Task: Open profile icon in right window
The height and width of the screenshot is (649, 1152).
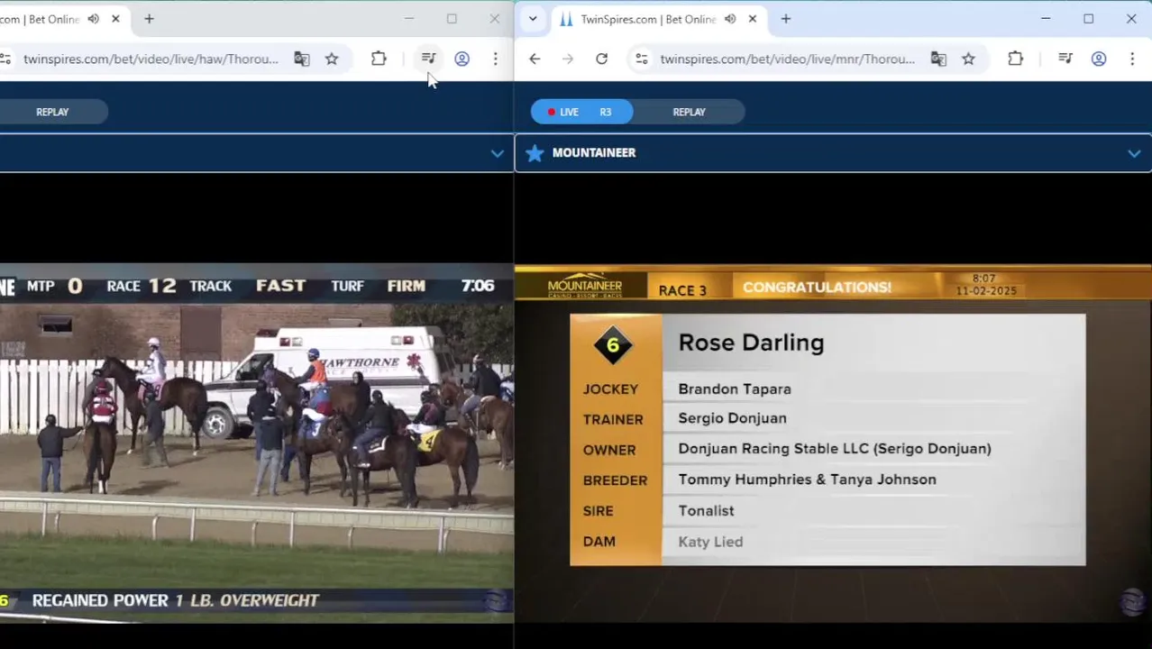Action: point(1098,59)
